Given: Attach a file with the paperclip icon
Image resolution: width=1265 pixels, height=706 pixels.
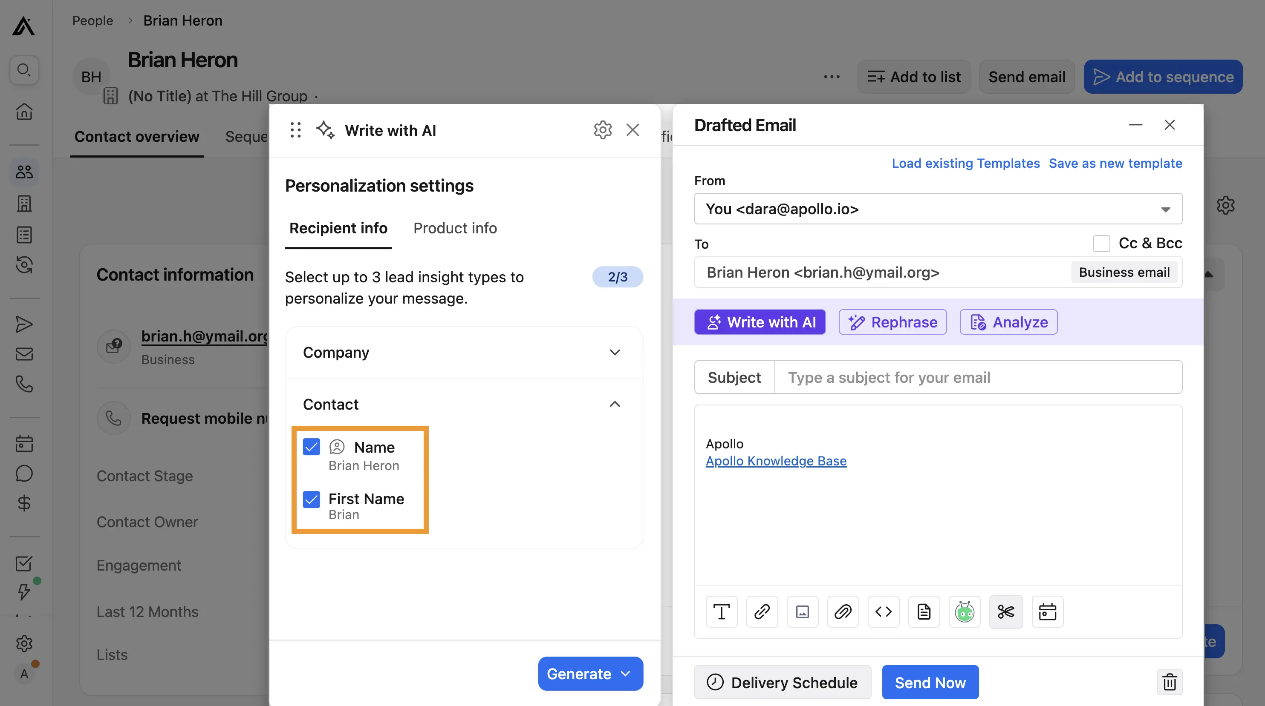Looking at the screenshot, I should coord(843,612).
